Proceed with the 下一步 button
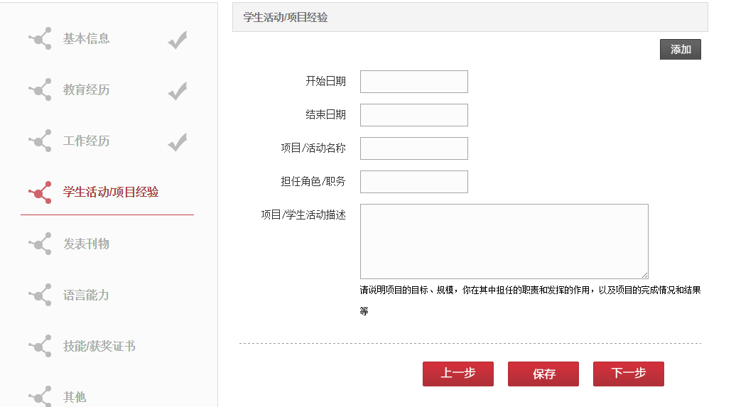Screen dimensions: 731x407 coord(629,374)
